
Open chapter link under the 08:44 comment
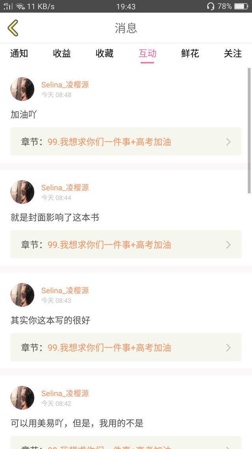(109, 245)
